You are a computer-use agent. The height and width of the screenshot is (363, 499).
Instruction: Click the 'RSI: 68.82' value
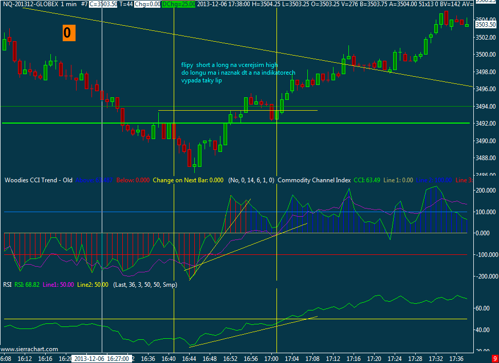pyautogui.click(x=27, y=285)
